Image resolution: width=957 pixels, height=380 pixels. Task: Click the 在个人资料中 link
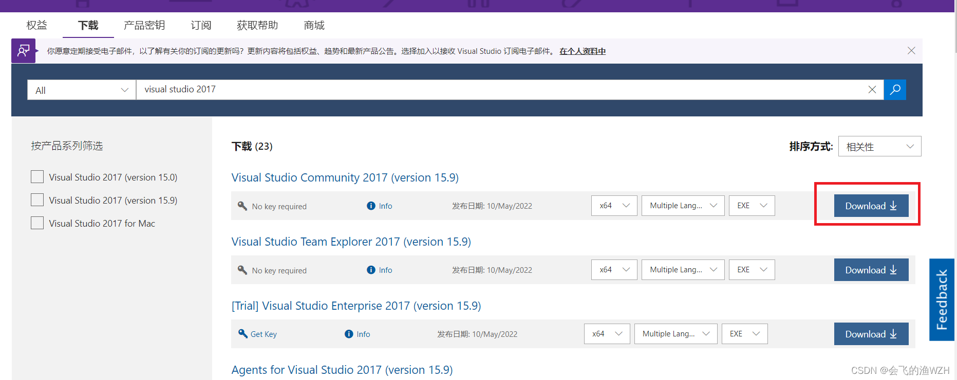click(x=583, y=51)
